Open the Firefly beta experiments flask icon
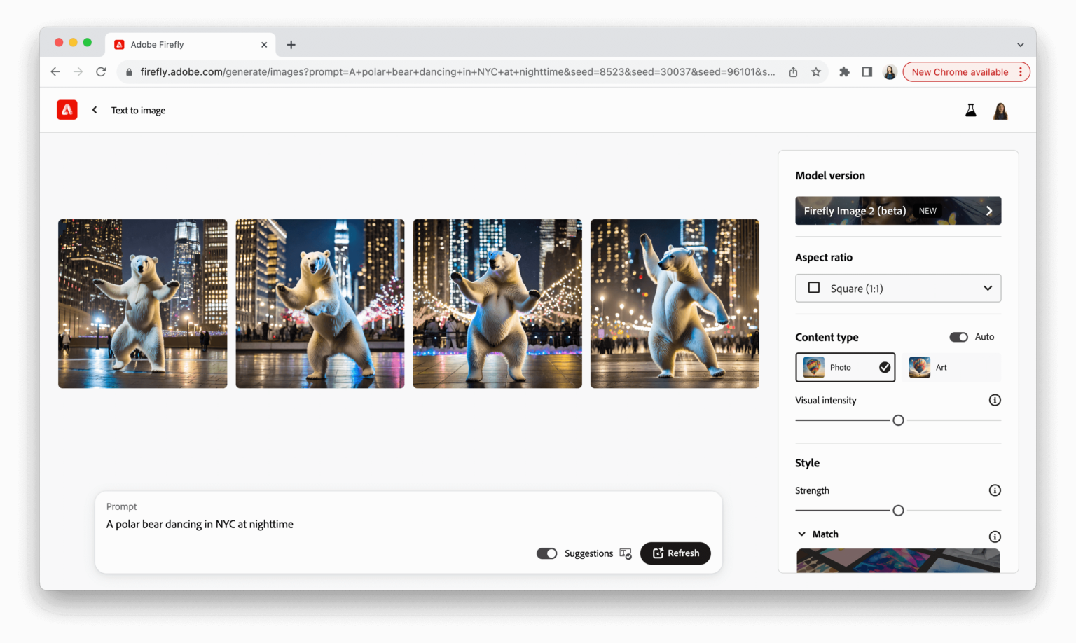 click(970, 110)
